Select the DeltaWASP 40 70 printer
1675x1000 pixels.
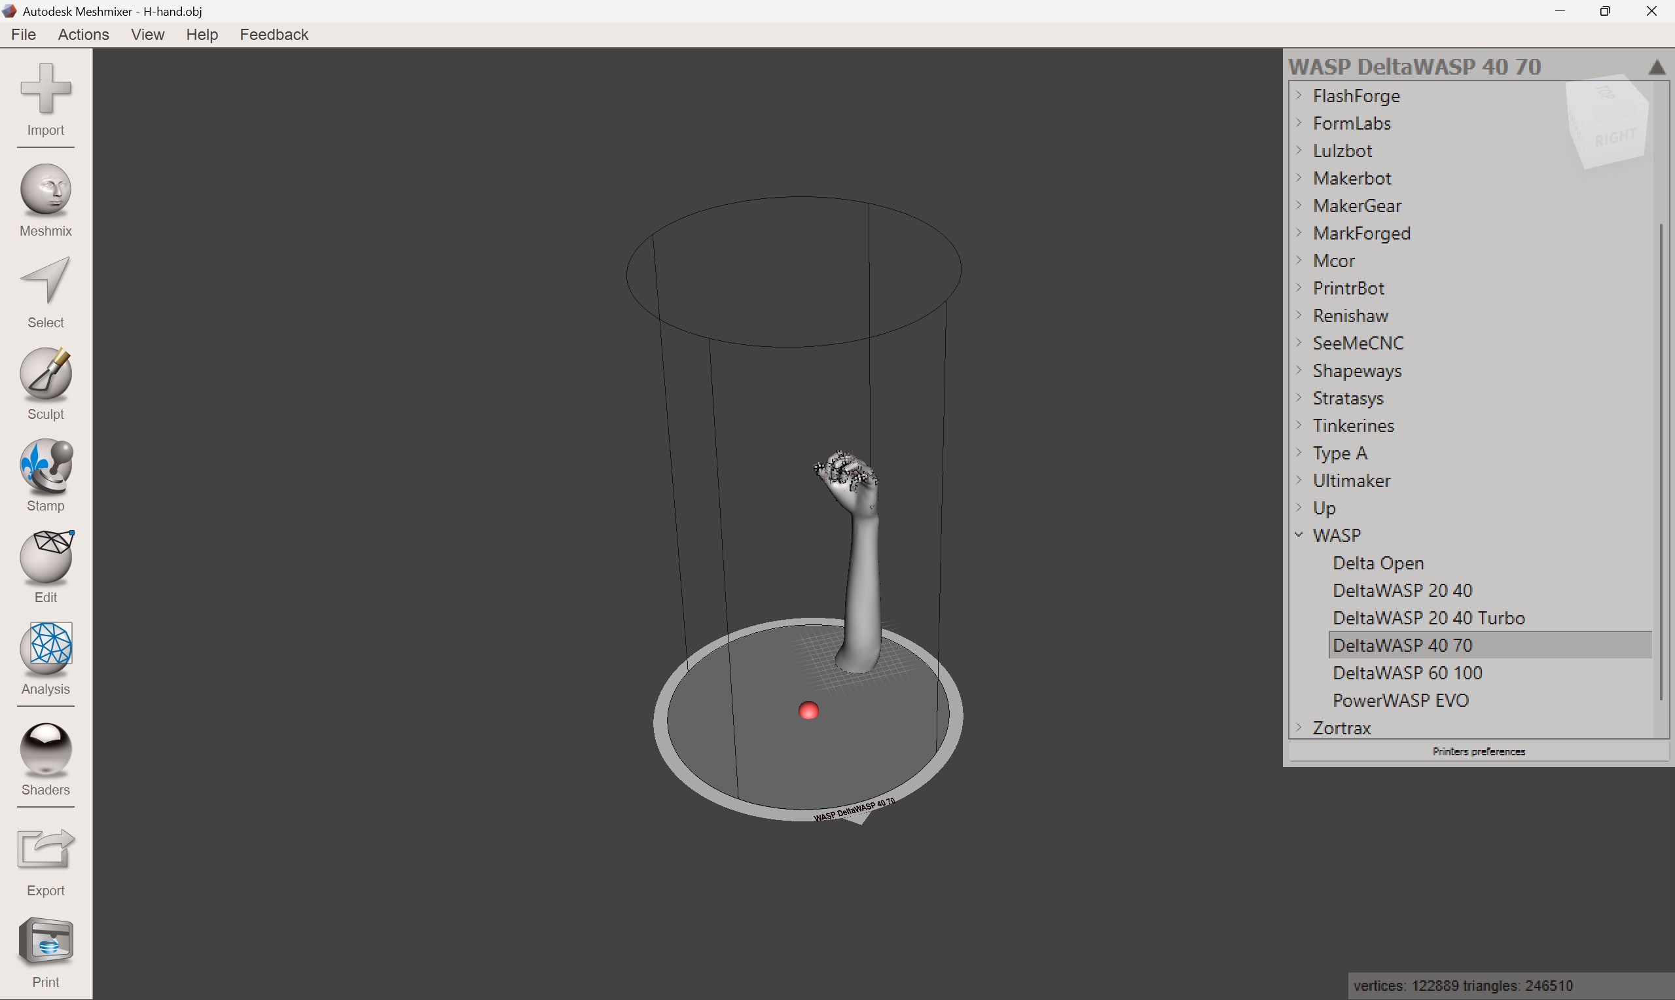pyautogui.click(x=1490, y=645)
